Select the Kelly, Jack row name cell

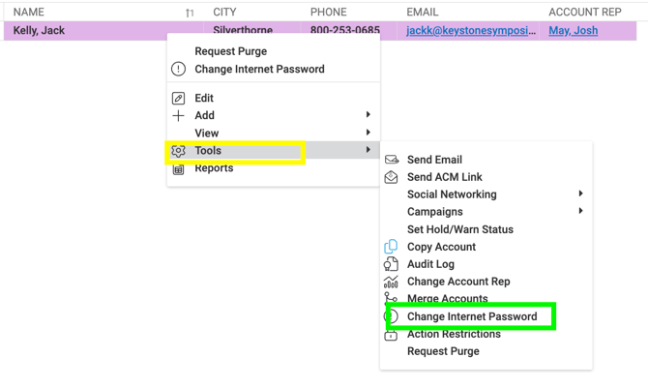[x=40, y=31]
